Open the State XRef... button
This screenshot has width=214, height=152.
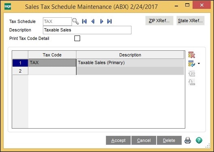pyautogui.click(x=191, y=21)
